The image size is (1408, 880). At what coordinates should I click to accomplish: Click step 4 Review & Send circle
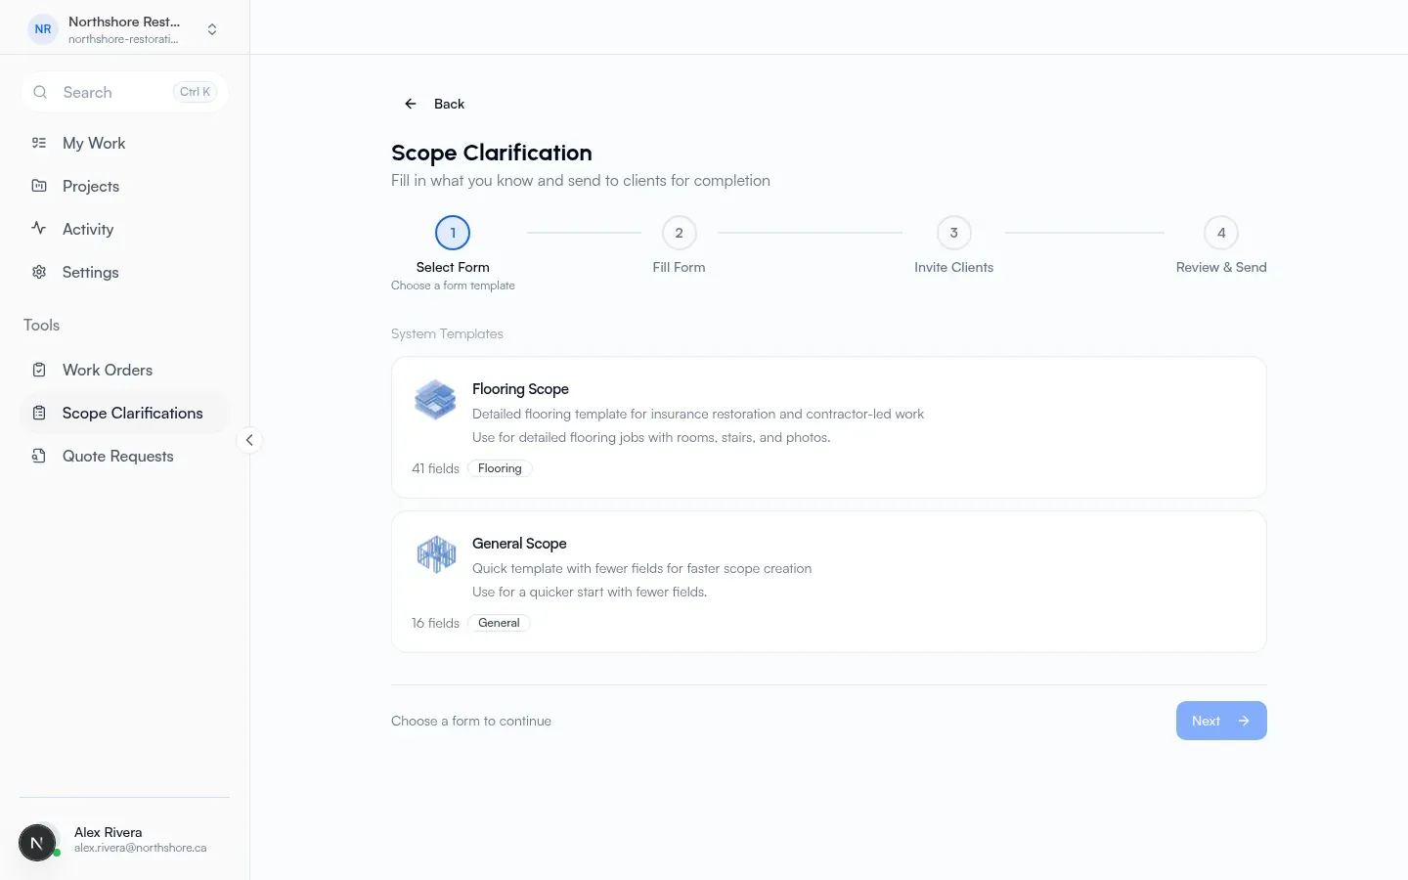1221,233
